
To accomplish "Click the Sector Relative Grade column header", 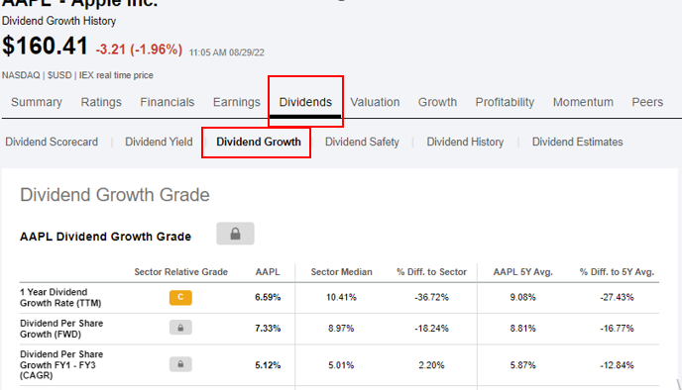I will [x=181, y=272].
